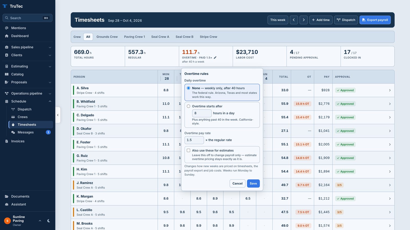Open Sunline Paving account menu chevron
Image resolution: width=410 pixels, height=230 pixels.
pos(40,221)
